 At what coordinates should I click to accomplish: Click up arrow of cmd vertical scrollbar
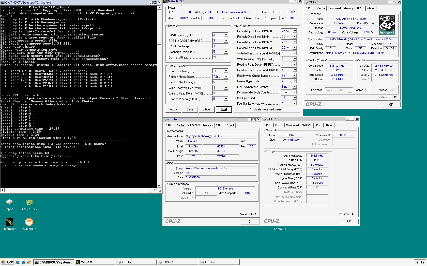pos(159,7)
